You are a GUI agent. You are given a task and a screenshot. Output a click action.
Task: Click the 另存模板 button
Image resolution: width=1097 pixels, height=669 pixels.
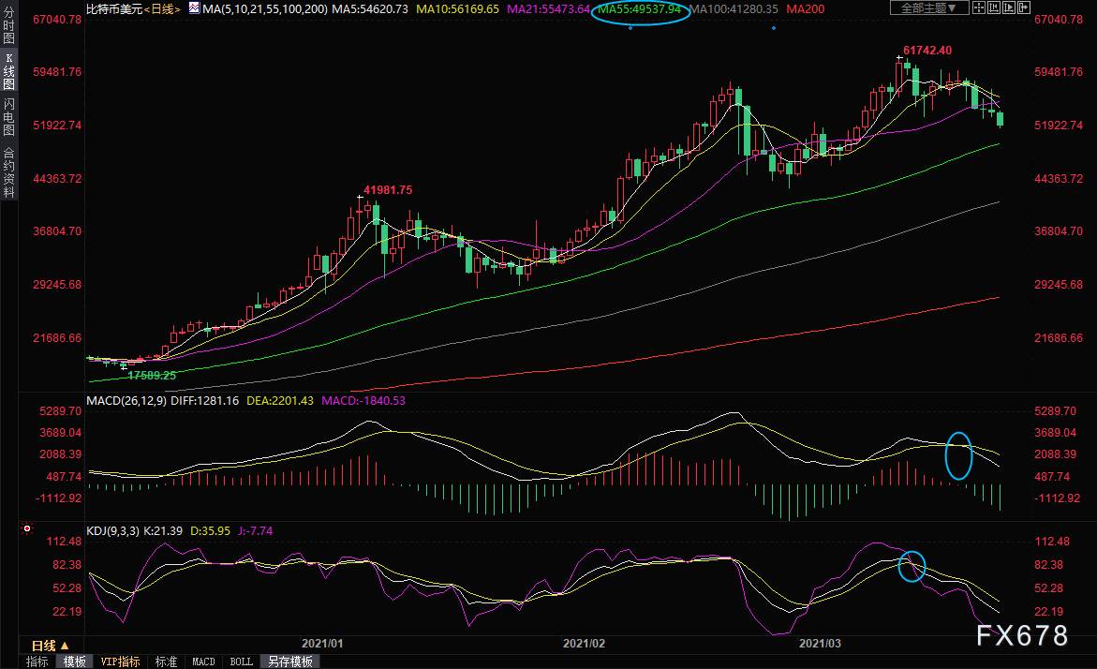point(289,662)
